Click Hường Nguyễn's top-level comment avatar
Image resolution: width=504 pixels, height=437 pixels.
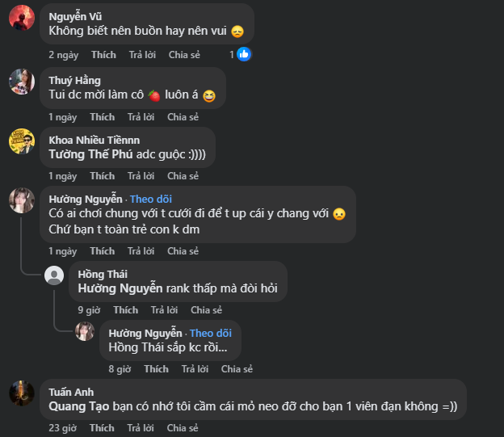[21, 200]
